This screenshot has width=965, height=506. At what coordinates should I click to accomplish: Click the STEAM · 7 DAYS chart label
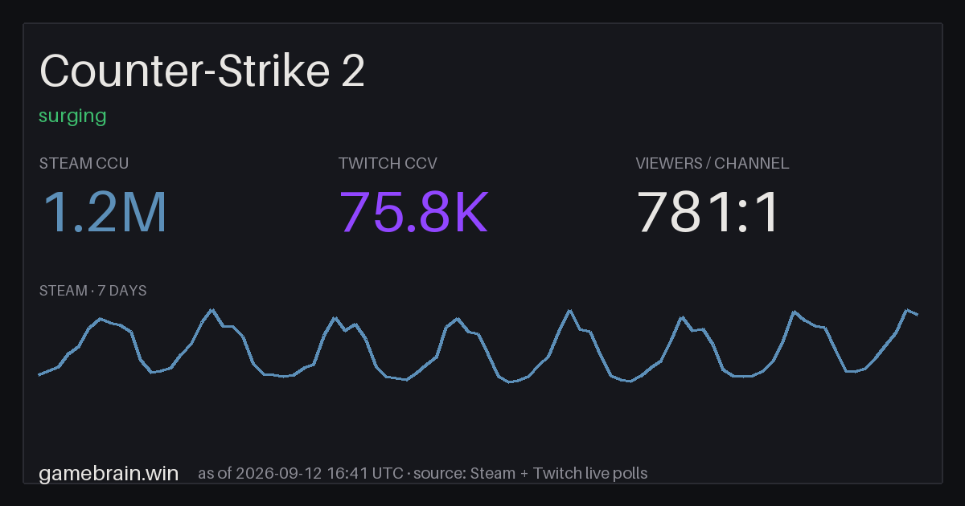(x=92, y=290)
